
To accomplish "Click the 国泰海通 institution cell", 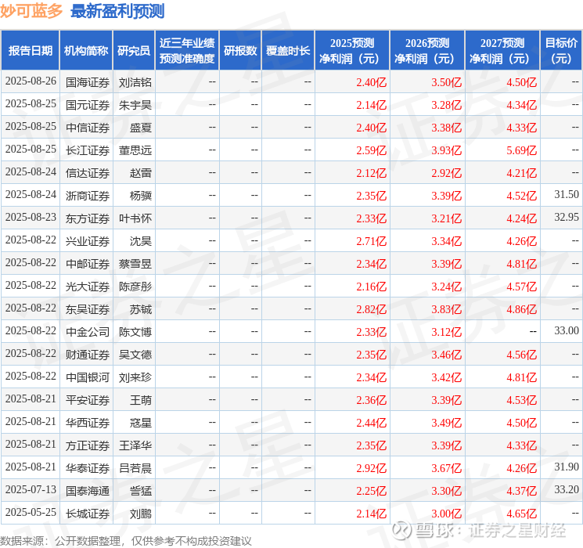I will 88,491.
